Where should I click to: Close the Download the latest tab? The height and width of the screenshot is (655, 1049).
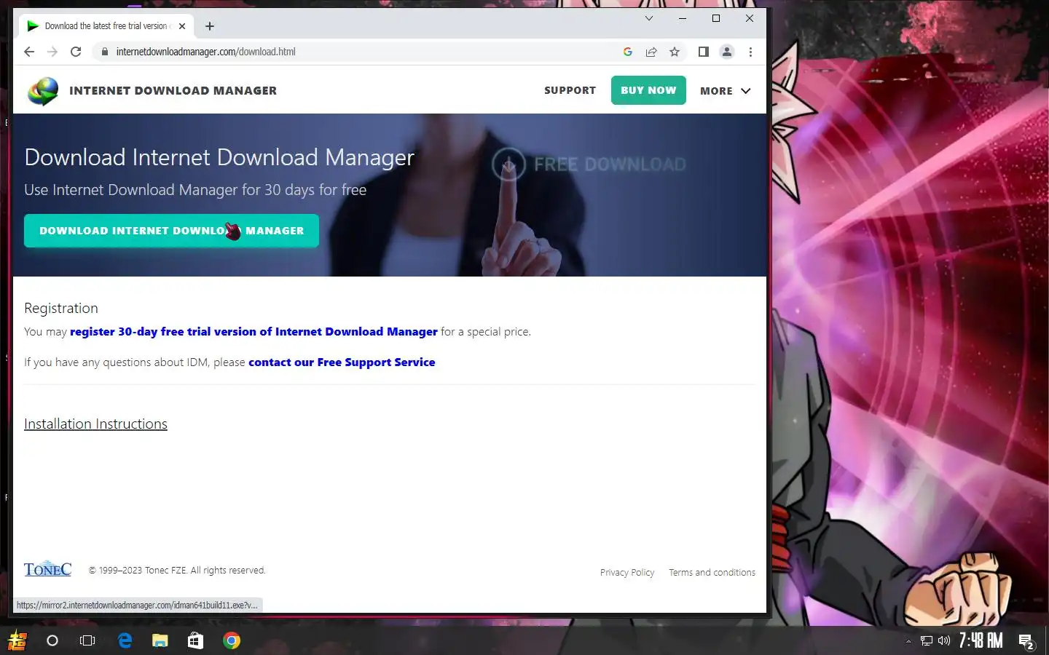coord(182,26)
